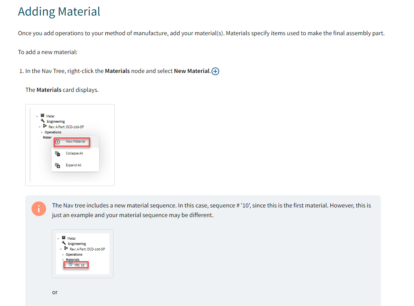Click the Metal box icon above the context menu
The height and width of the screenshot is (306, 414).
pyautogui.click(x=42, y=116)
